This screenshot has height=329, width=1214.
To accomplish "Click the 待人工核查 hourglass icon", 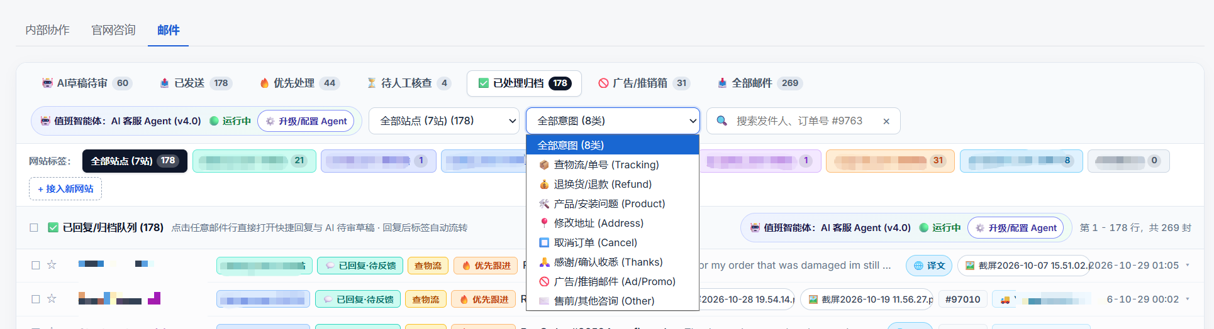I will click(372, 83).
